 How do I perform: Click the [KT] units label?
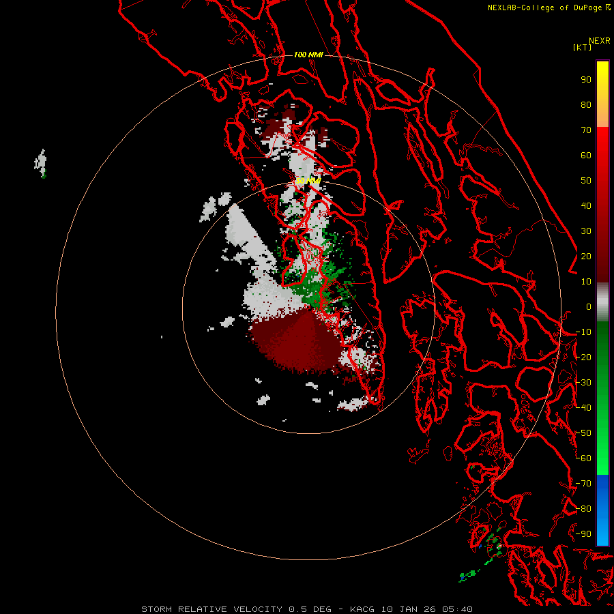point(583,47)
